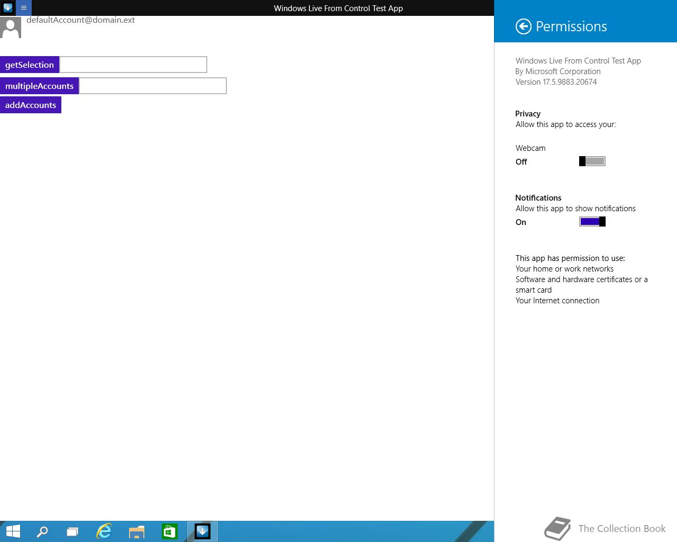Open File Explorer from taskbar

coord(136,531)
